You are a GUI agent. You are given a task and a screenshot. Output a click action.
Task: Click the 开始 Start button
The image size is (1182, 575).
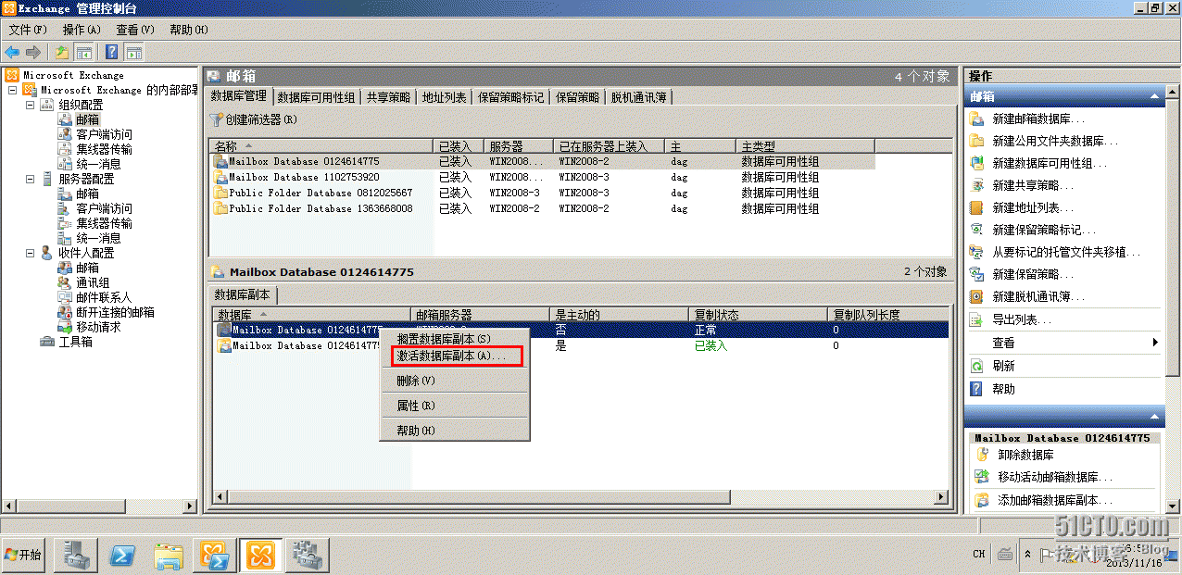[24, 555]
